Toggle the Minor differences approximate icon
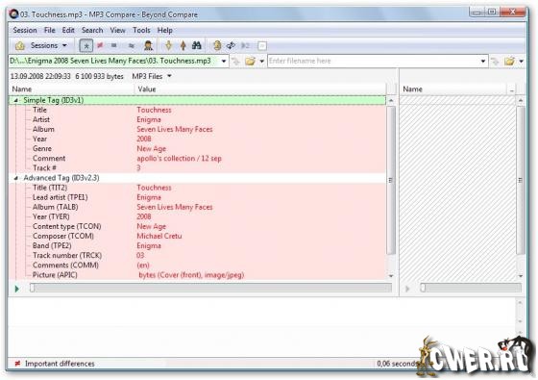The height and width of the screenshot is (380, 538). [131, 45]
